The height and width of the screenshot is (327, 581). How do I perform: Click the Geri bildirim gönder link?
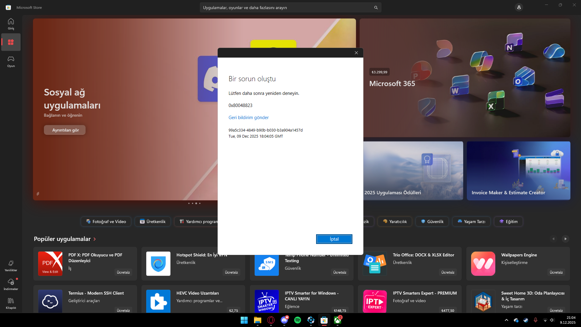249,118
